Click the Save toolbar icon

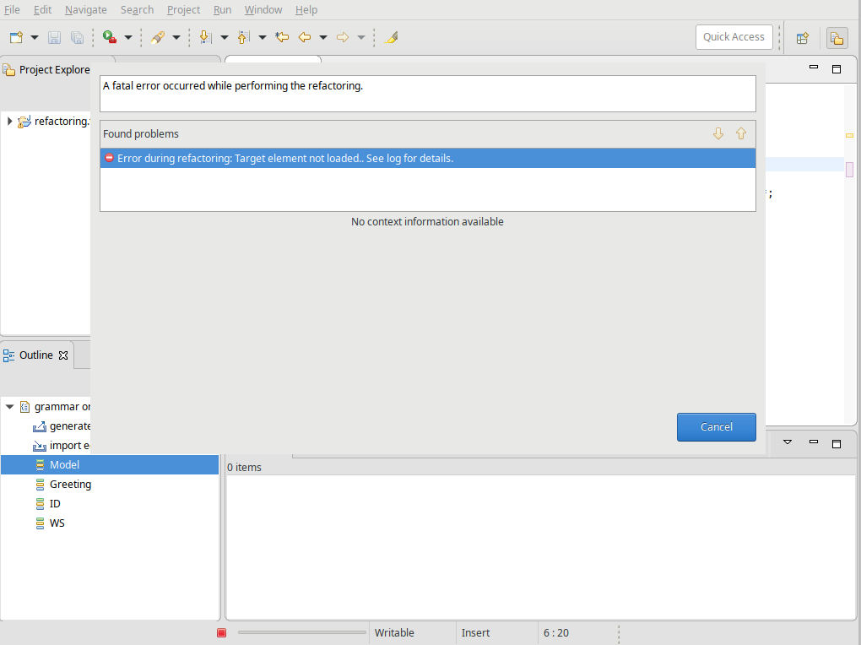[x=54, y=37]
